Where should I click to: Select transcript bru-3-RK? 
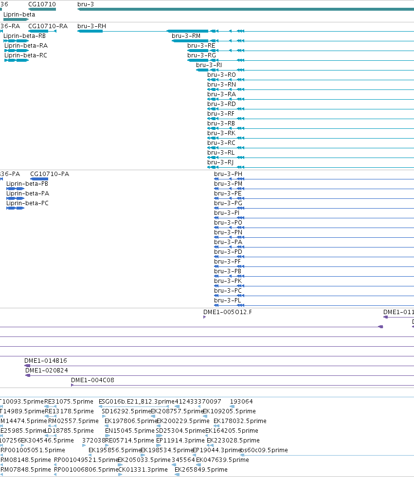221,133
